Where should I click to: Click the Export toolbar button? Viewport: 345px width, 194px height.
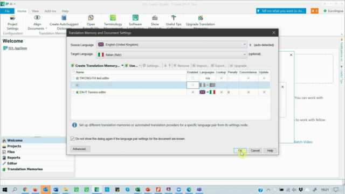(x=218, y=66)
